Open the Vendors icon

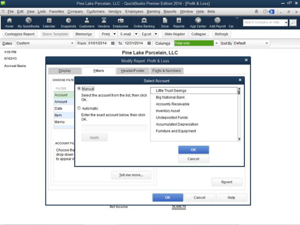coord(104,22)
